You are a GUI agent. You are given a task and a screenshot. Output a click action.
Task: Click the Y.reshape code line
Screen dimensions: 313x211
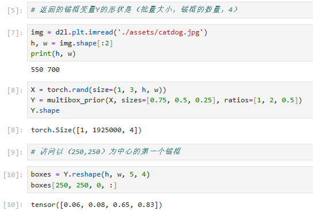tap(90, 174)
